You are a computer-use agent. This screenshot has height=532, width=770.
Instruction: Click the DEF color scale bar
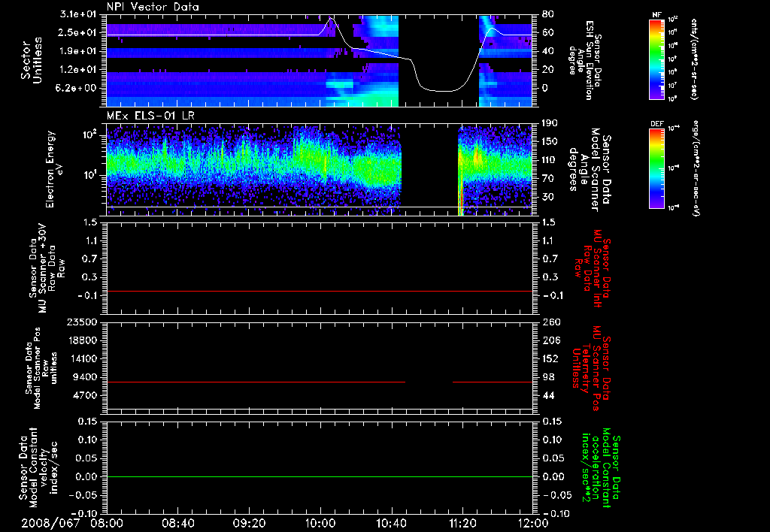coord(654,167)
